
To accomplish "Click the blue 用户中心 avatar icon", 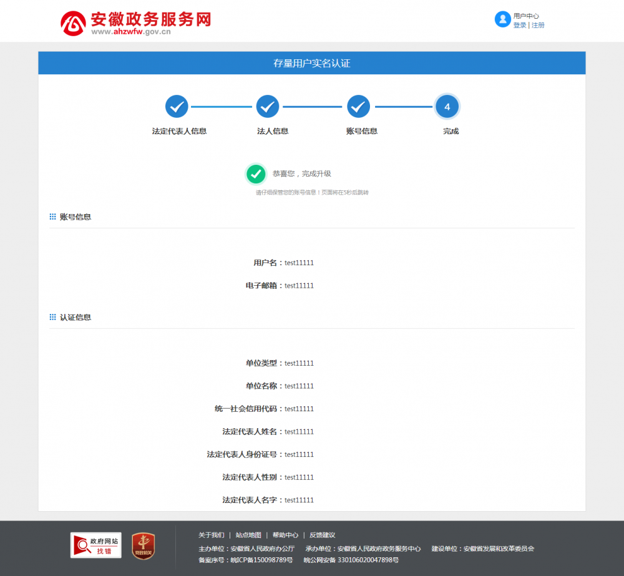I will (x=503, y=19).
